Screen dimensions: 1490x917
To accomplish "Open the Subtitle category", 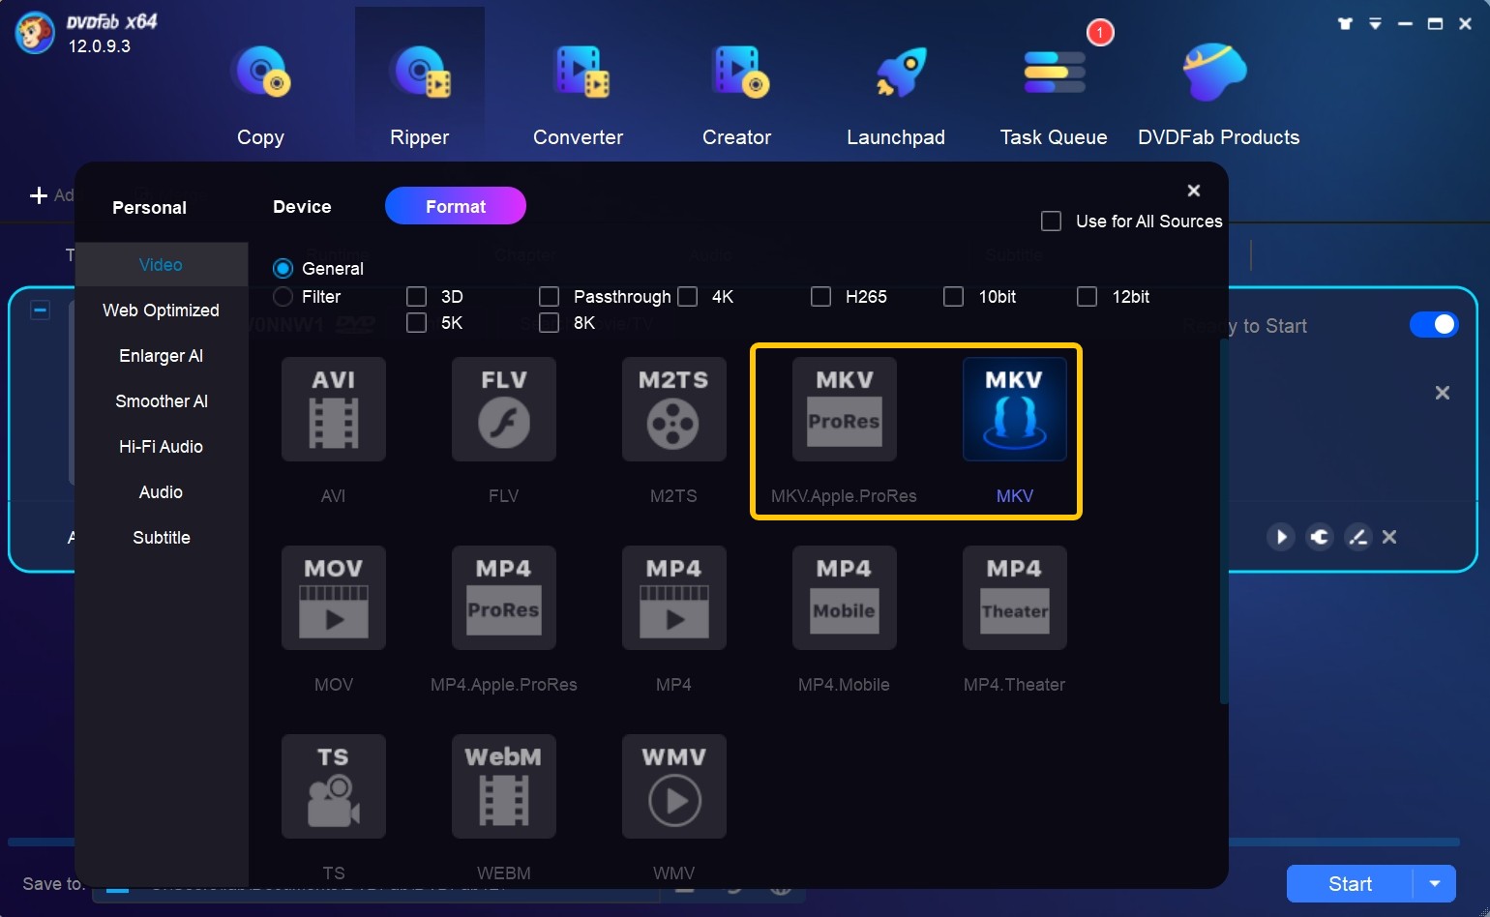I will pyautogui.click(x=161, y=537).
